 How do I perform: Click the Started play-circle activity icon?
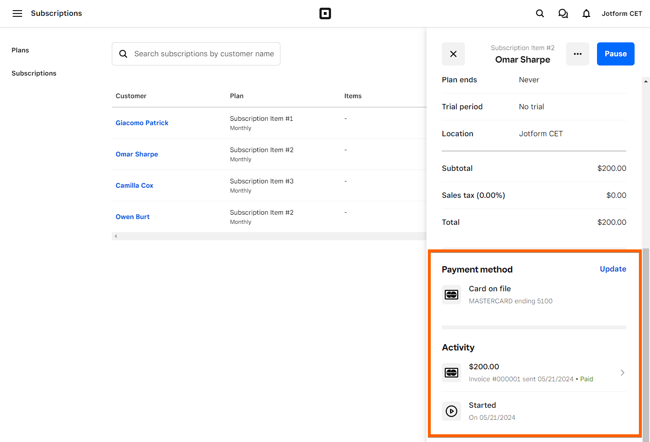coord(451,411)
